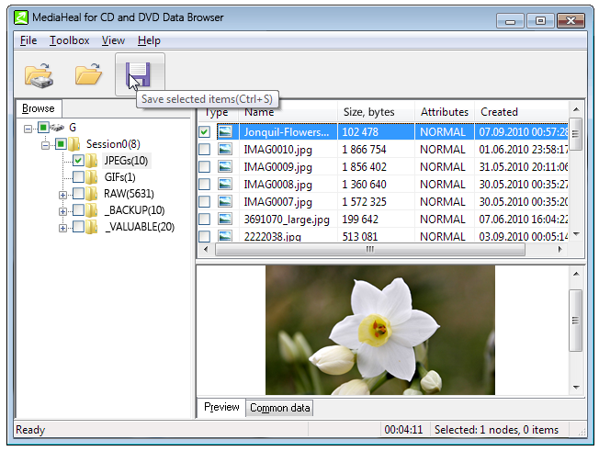This screenshot has width=599, height=451.
Task: Click the image icon beside 3691070_large.jpg
Action: pos(225,219)
